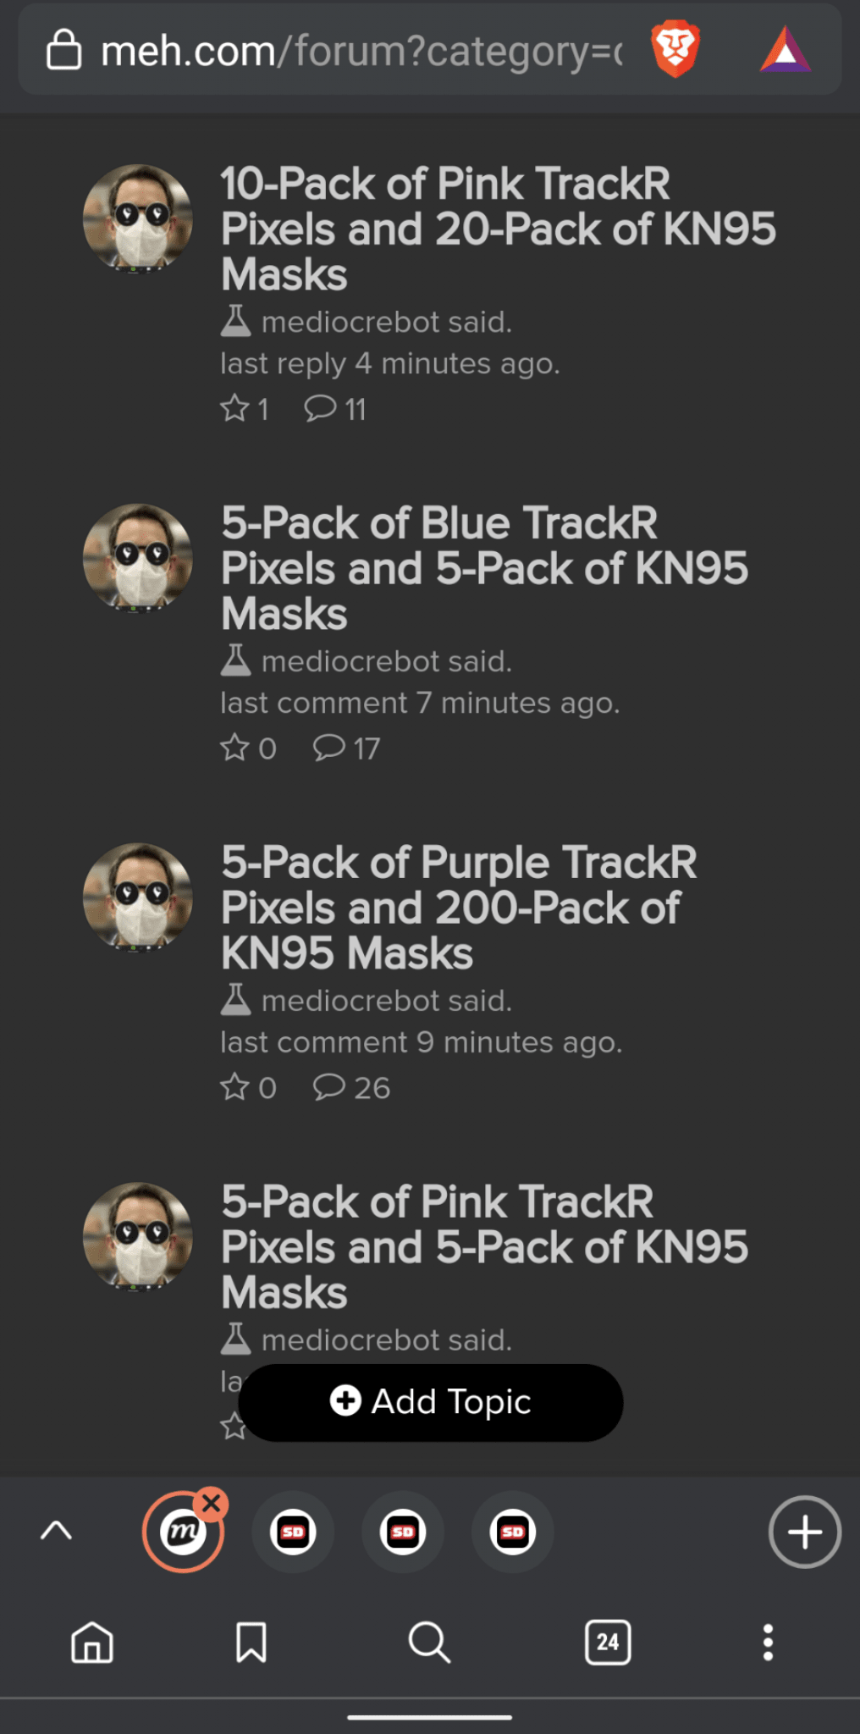Viewport: 860px width, 1734px height.
Task: Add a new tab with plus circle
Action: 805,1532
